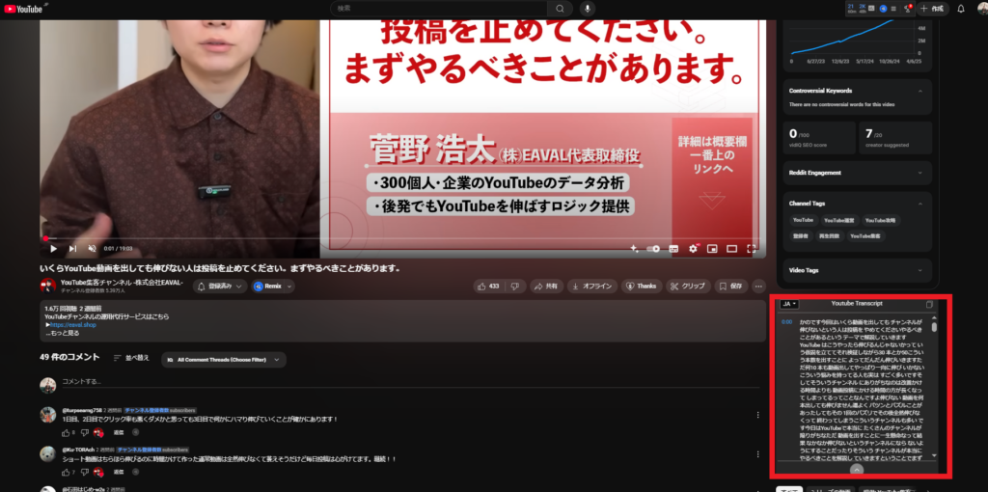
Task: Click the 作成 create button
Action: tap(933, 8)
